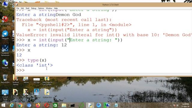The height and width of the screenshot is (108, 192).
Task: Open RD Image photo file
Action: click(x=37, y=93)
